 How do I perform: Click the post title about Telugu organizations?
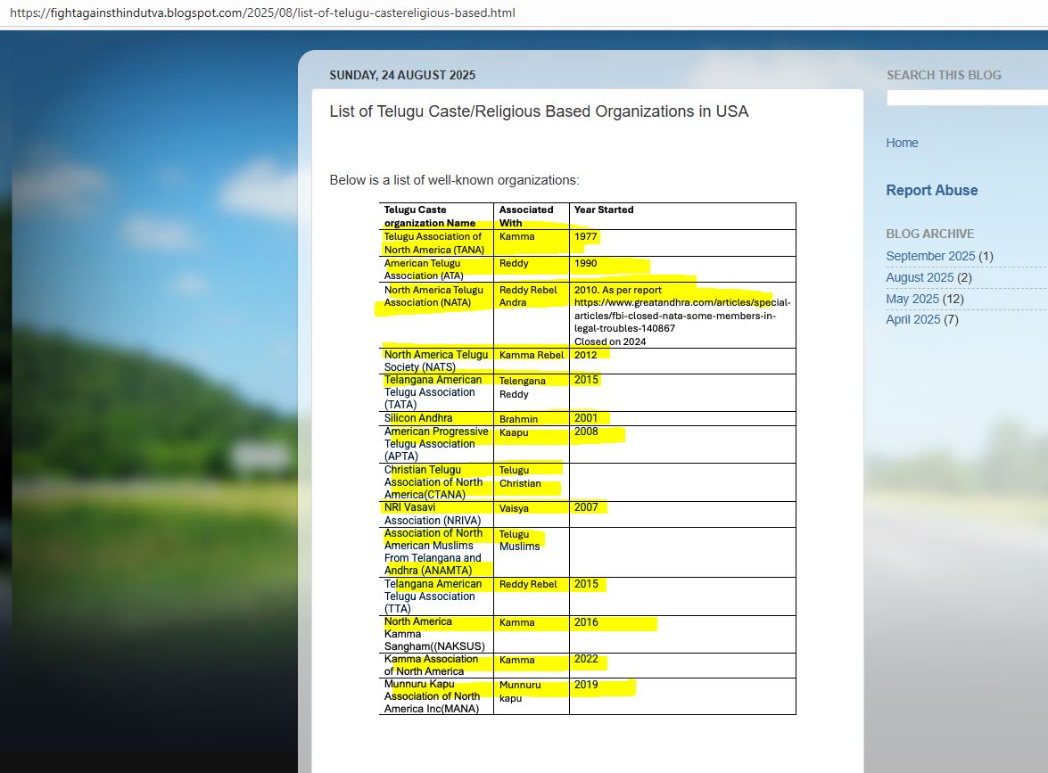(539, 111)
